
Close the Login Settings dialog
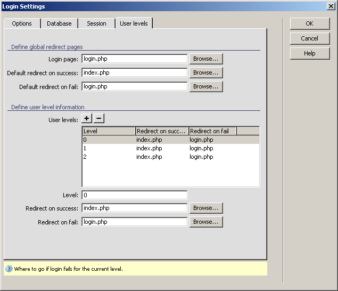click(331, 6)
